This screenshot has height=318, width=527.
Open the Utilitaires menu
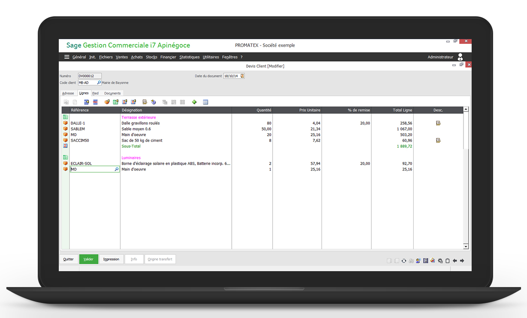[211, 57]
